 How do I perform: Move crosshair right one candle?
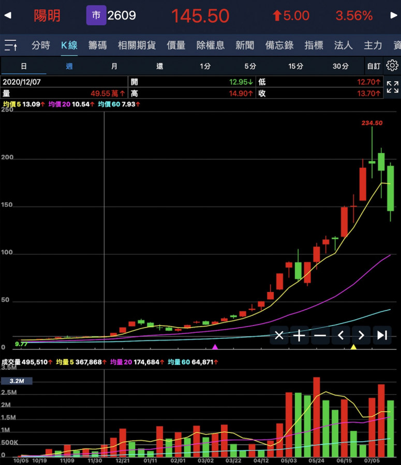(x=361, y=335)
